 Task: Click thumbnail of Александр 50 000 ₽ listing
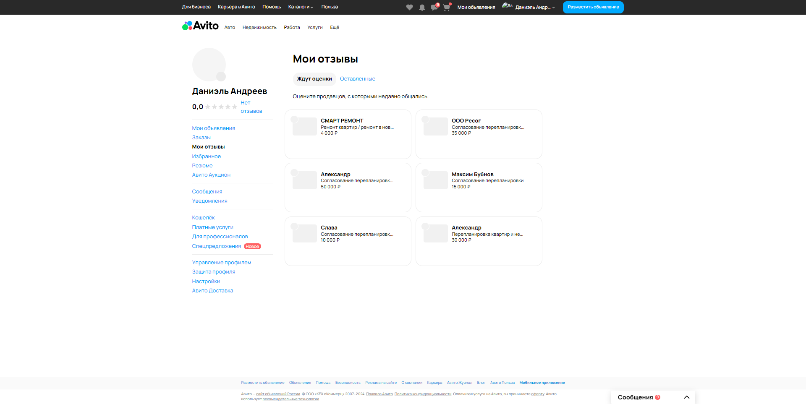305,180
